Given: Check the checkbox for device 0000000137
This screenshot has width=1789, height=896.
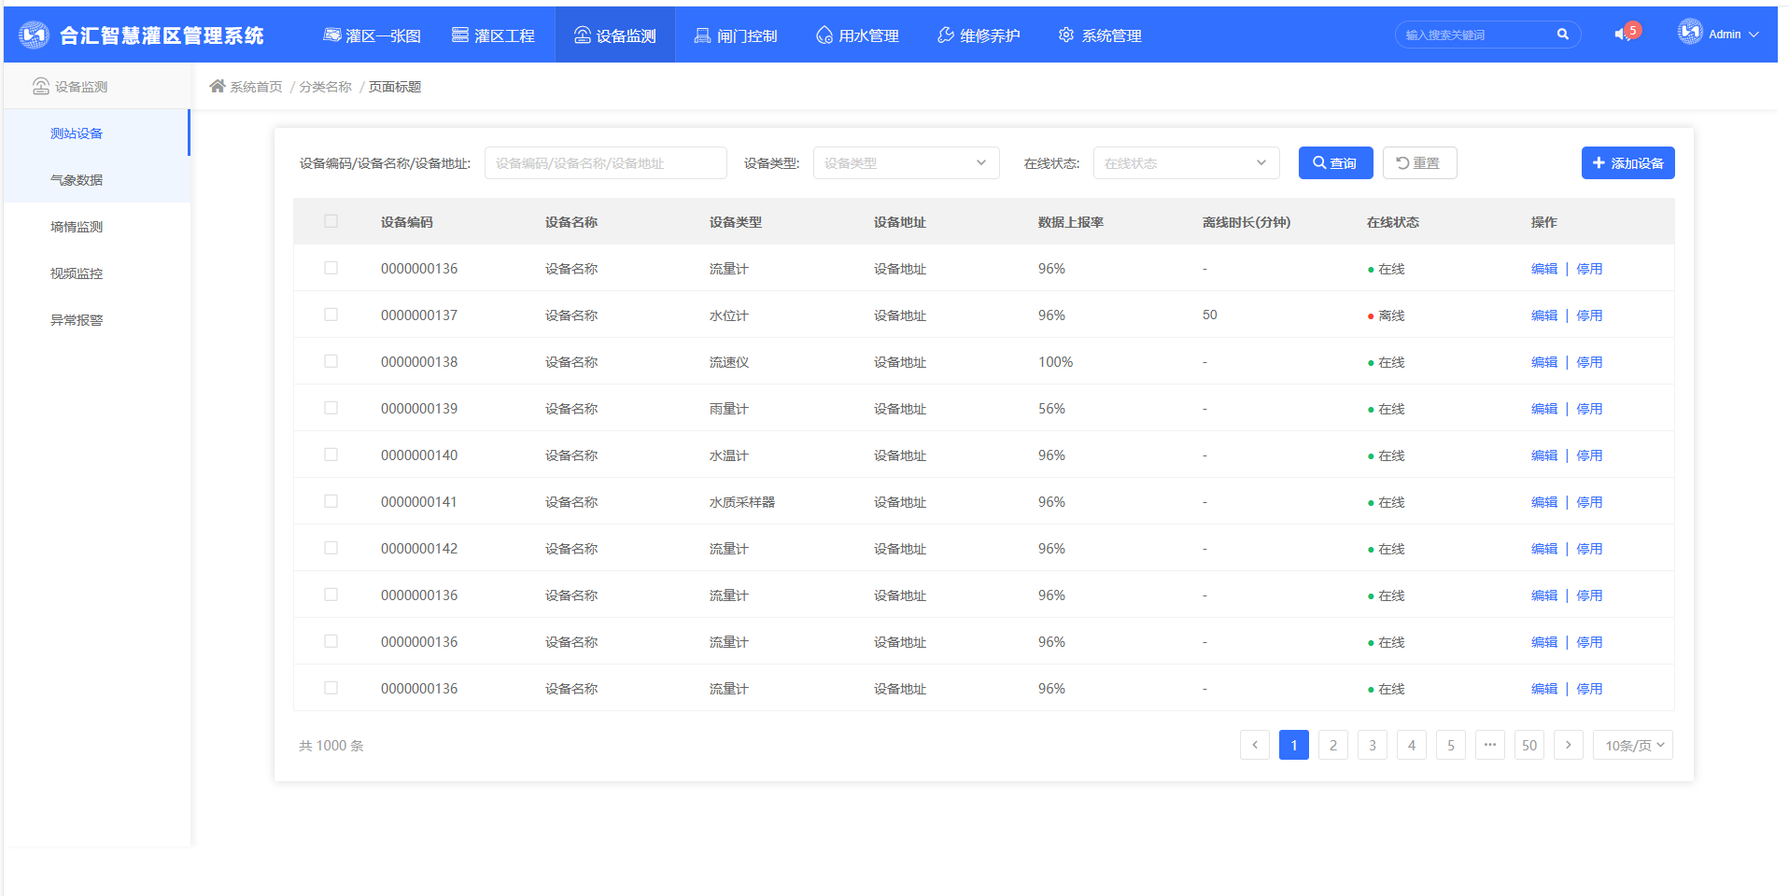Looking at the screenshot, I should click(331, 315).
